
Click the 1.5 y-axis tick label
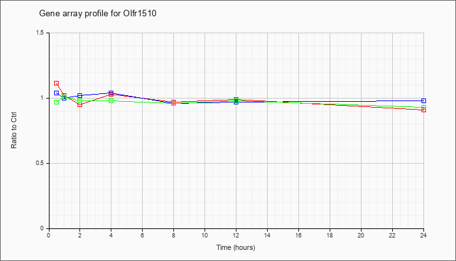(x=41, y=33)
